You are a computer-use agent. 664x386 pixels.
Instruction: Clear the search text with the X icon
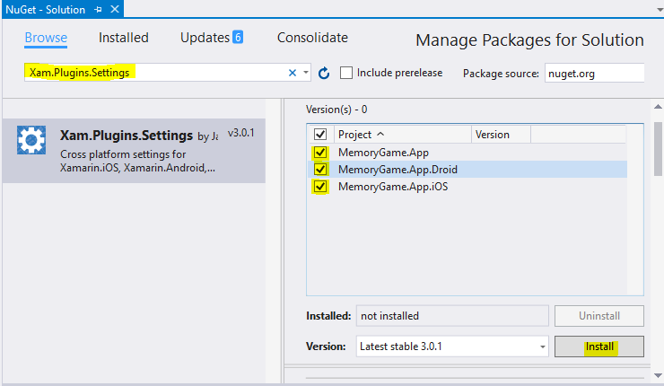(293, 73)
